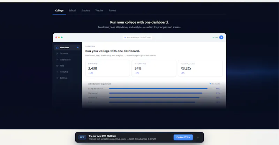The width and height of the screenshot is (279, 145).
Task: Switch to the School tab
Action: tap(72, 10)
